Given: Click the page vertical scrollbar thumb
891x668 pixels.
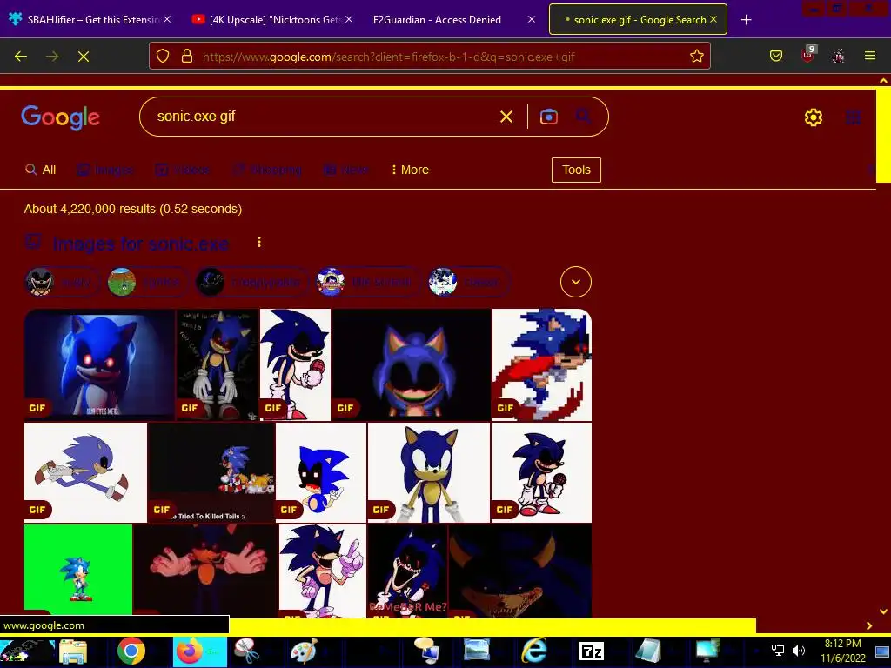Looking at the screenshot, I should (883, 135).
